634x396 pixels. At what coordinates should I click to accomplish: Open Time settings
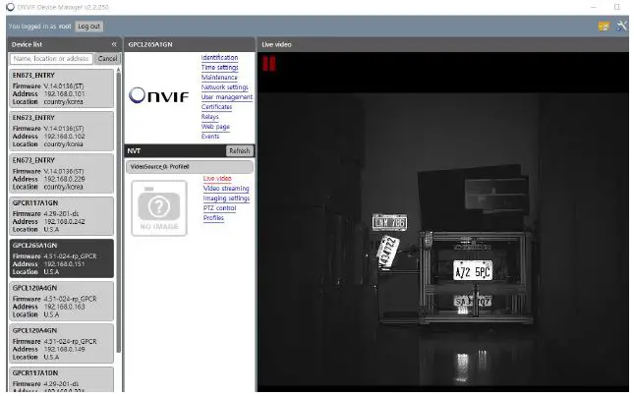click(x=219, y=68)
